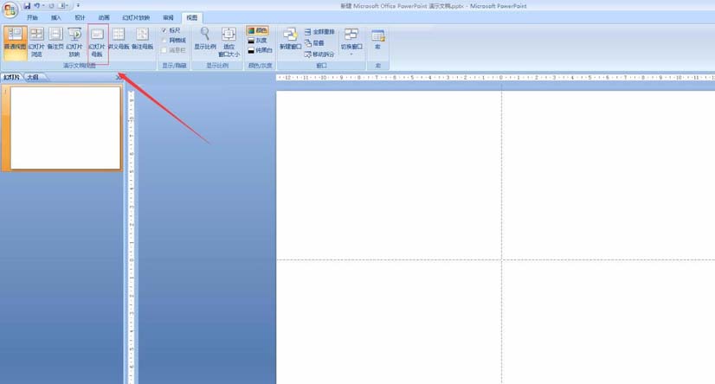715x384 pixels.
Task: Click the blank slide editing canvas
Action: pos(495,237)
